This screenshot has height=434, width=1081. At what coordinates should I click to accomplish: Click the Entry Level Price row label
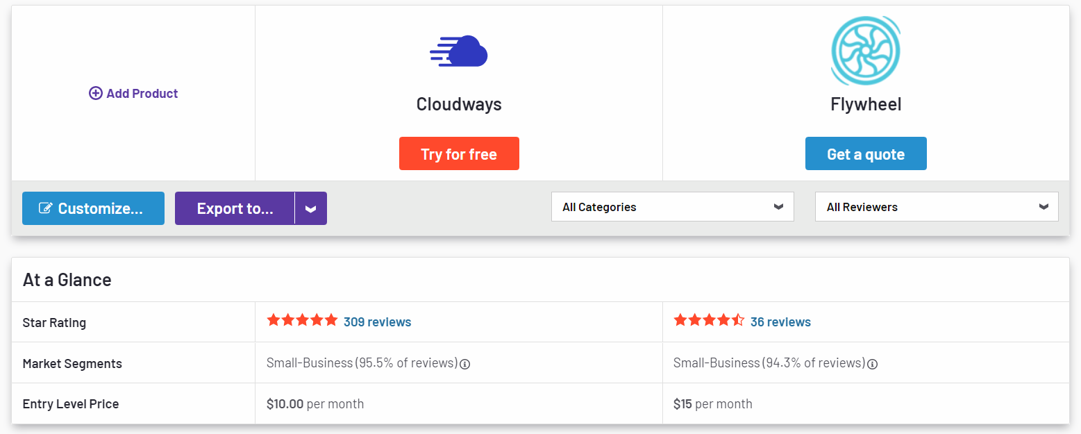click(71, 404)
